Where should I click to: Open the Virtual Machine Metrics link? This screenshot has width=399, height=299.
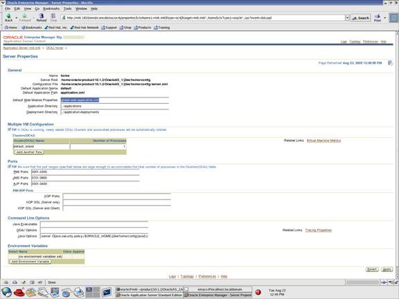[323, 141]
